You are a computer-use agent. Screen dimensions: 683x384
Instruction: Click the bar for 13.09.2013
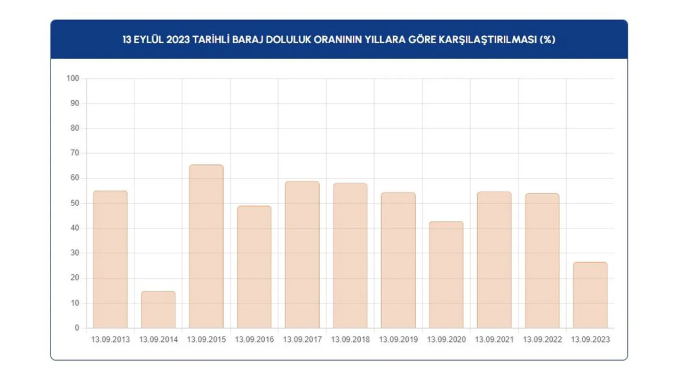click(110, 259)
